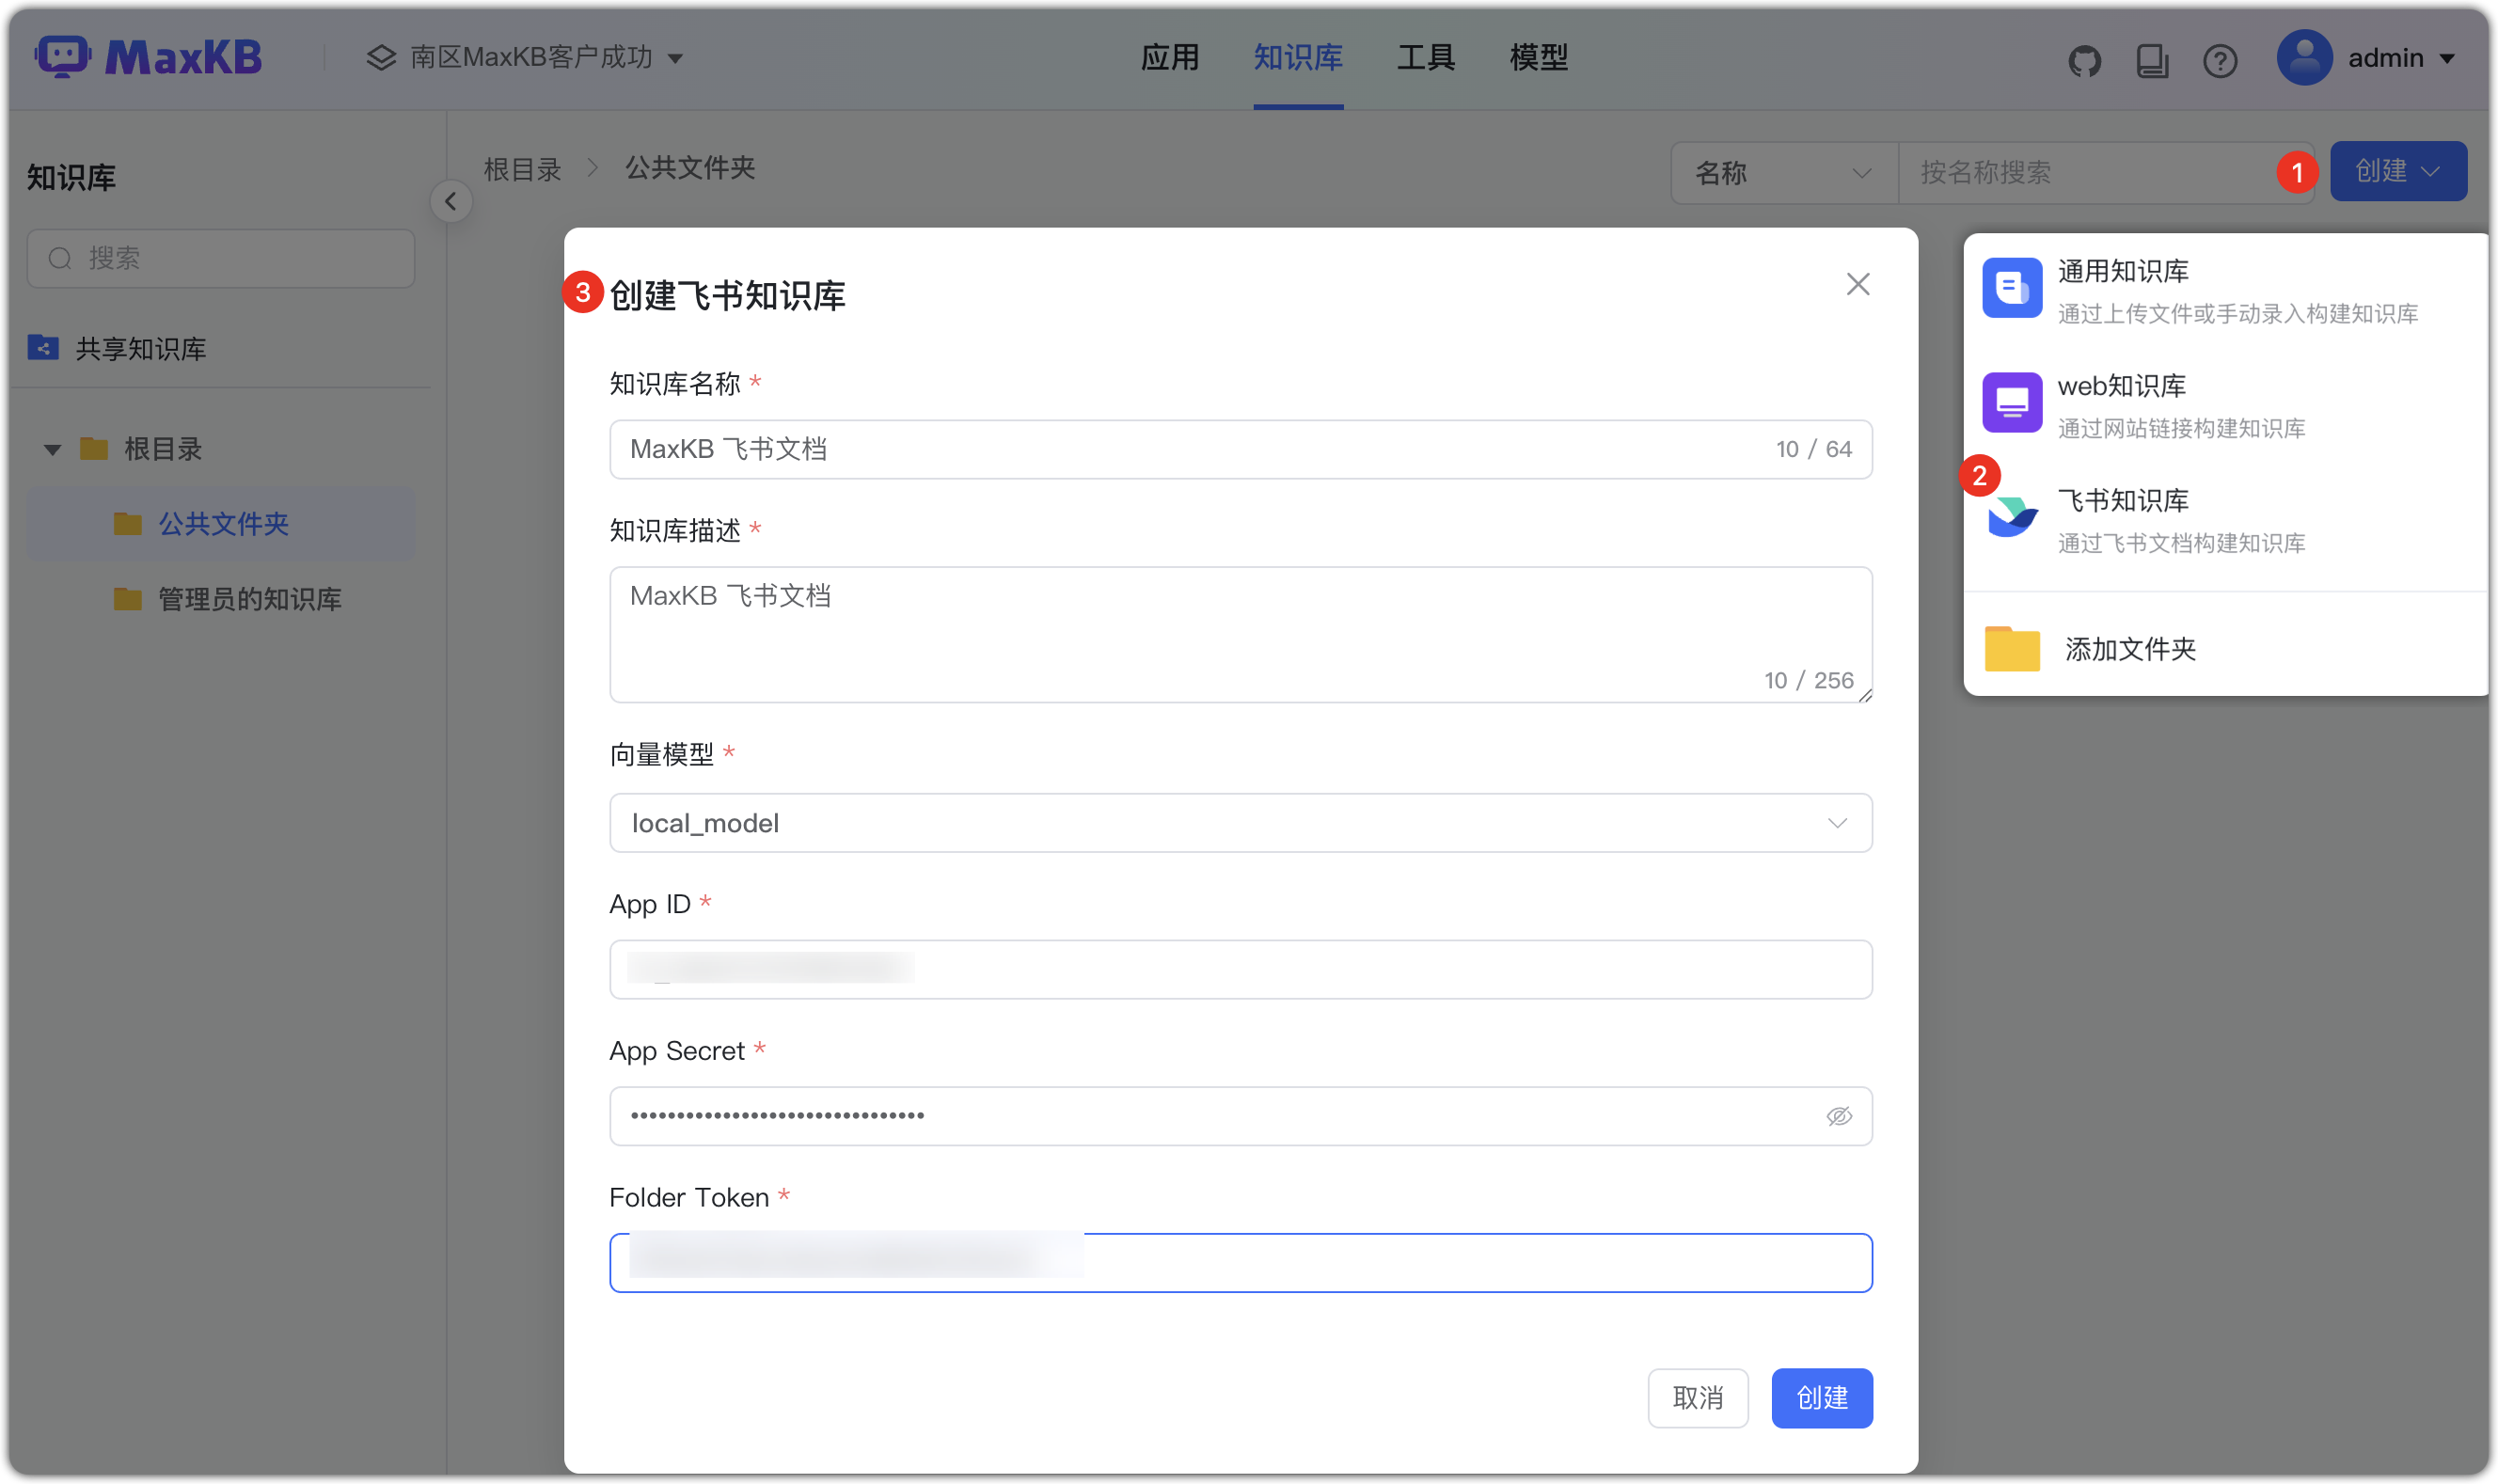Focus the App ID input field

[x=1240, y=968]
